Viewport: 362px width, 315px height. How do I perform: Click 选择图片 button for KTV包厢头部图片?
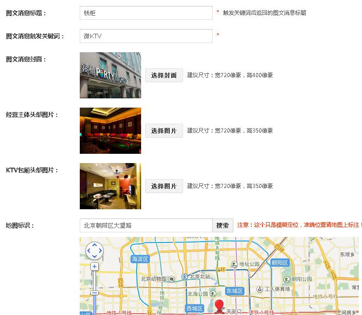(164, 186)
